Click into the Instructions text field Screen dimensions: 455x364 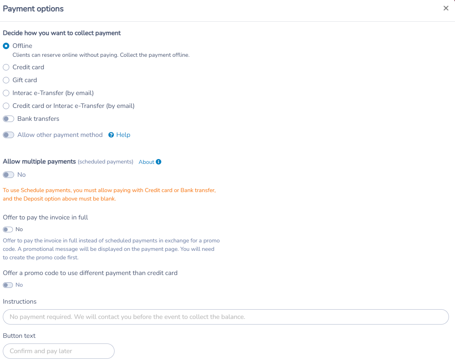226,317
